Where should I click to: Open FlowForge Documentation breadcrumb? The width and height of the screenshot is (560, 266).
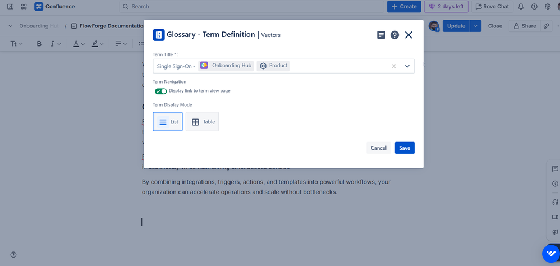[108, 26]
